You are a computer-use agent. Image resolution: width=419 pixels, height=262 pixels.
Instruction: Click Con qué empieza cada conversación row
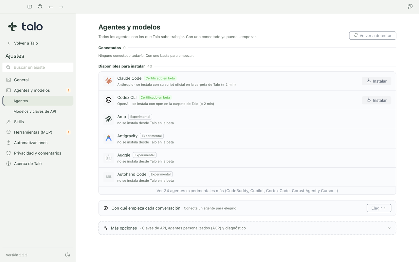tap(247, 208)
